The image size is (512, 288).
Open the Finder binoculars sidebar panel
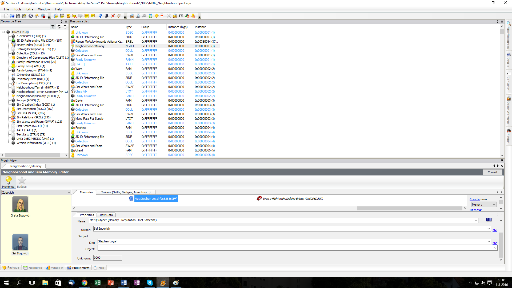click(x=509, y=135)
